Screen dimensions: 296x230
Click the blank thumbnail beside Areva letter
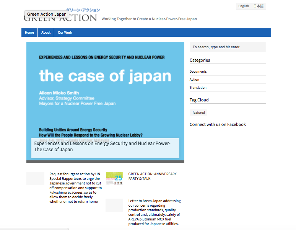[x=114, y=205]
